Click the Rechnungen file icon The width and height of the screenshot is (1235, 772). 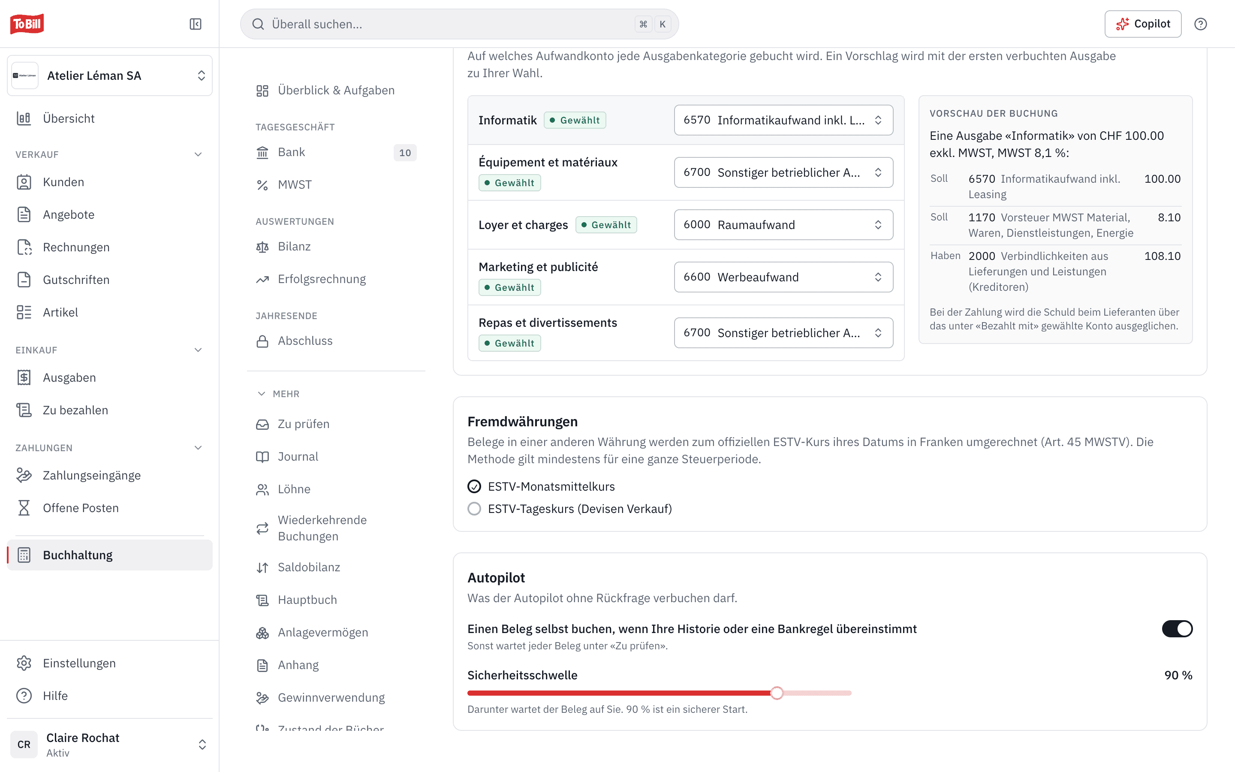pyautogui.click(x=24, y=247)
